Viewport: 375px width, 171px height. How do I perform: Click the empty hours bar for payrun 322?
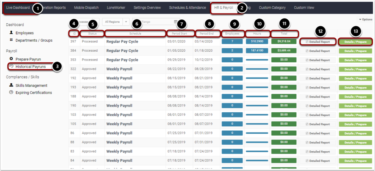(x=257, y=69)
